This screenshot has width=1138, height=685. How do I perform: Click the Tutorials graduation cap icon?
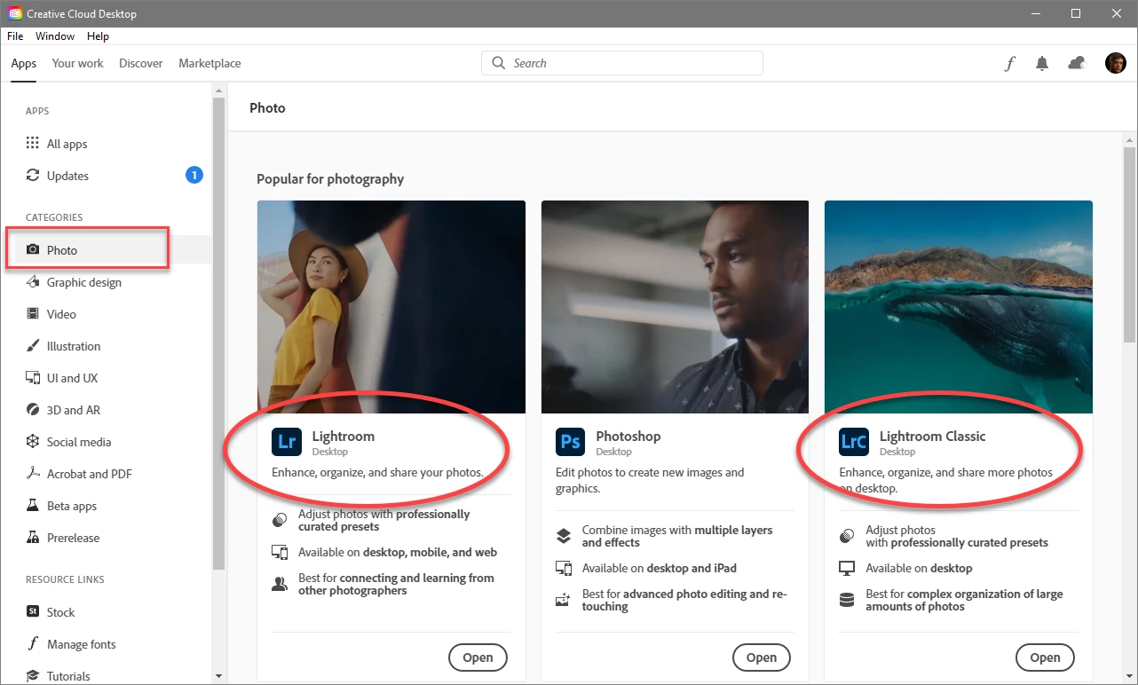[x=33, y=676]
